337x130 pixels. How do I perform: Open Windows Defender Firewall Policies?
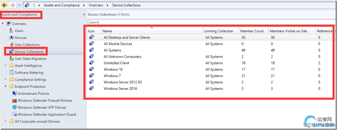(45, 100)
